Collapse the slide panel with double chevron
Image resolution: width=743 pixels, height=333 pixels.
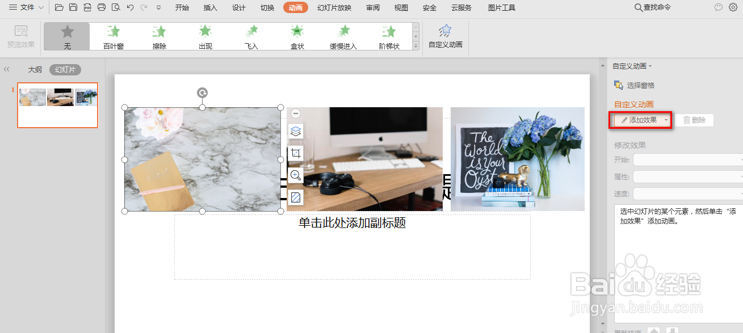[x=7, y=69]
